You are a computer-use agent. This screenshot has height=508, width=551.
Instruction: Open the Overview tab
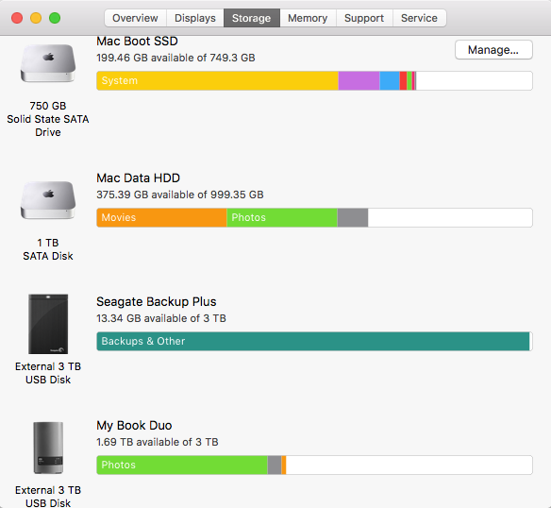click(135, 18)
